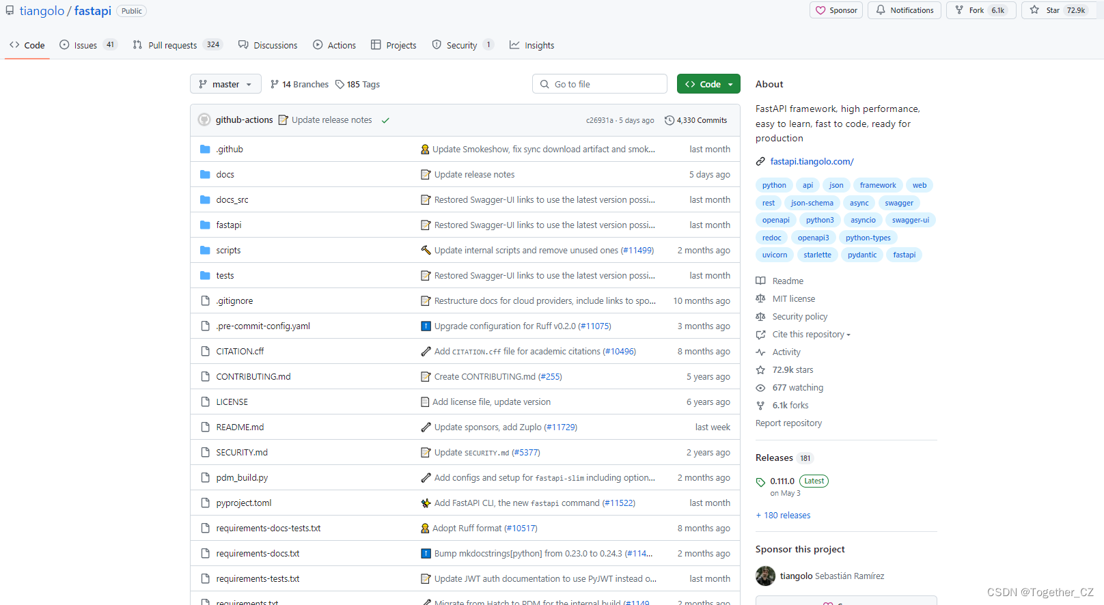Screen dimensions: 1104x605
Task: Expand the green Code dropdown
Action: (x=708, y=84)
